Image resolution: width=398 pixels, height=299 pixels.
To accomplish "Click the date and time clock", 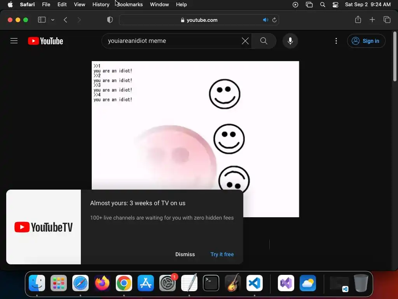I will [x=368, y=5].
